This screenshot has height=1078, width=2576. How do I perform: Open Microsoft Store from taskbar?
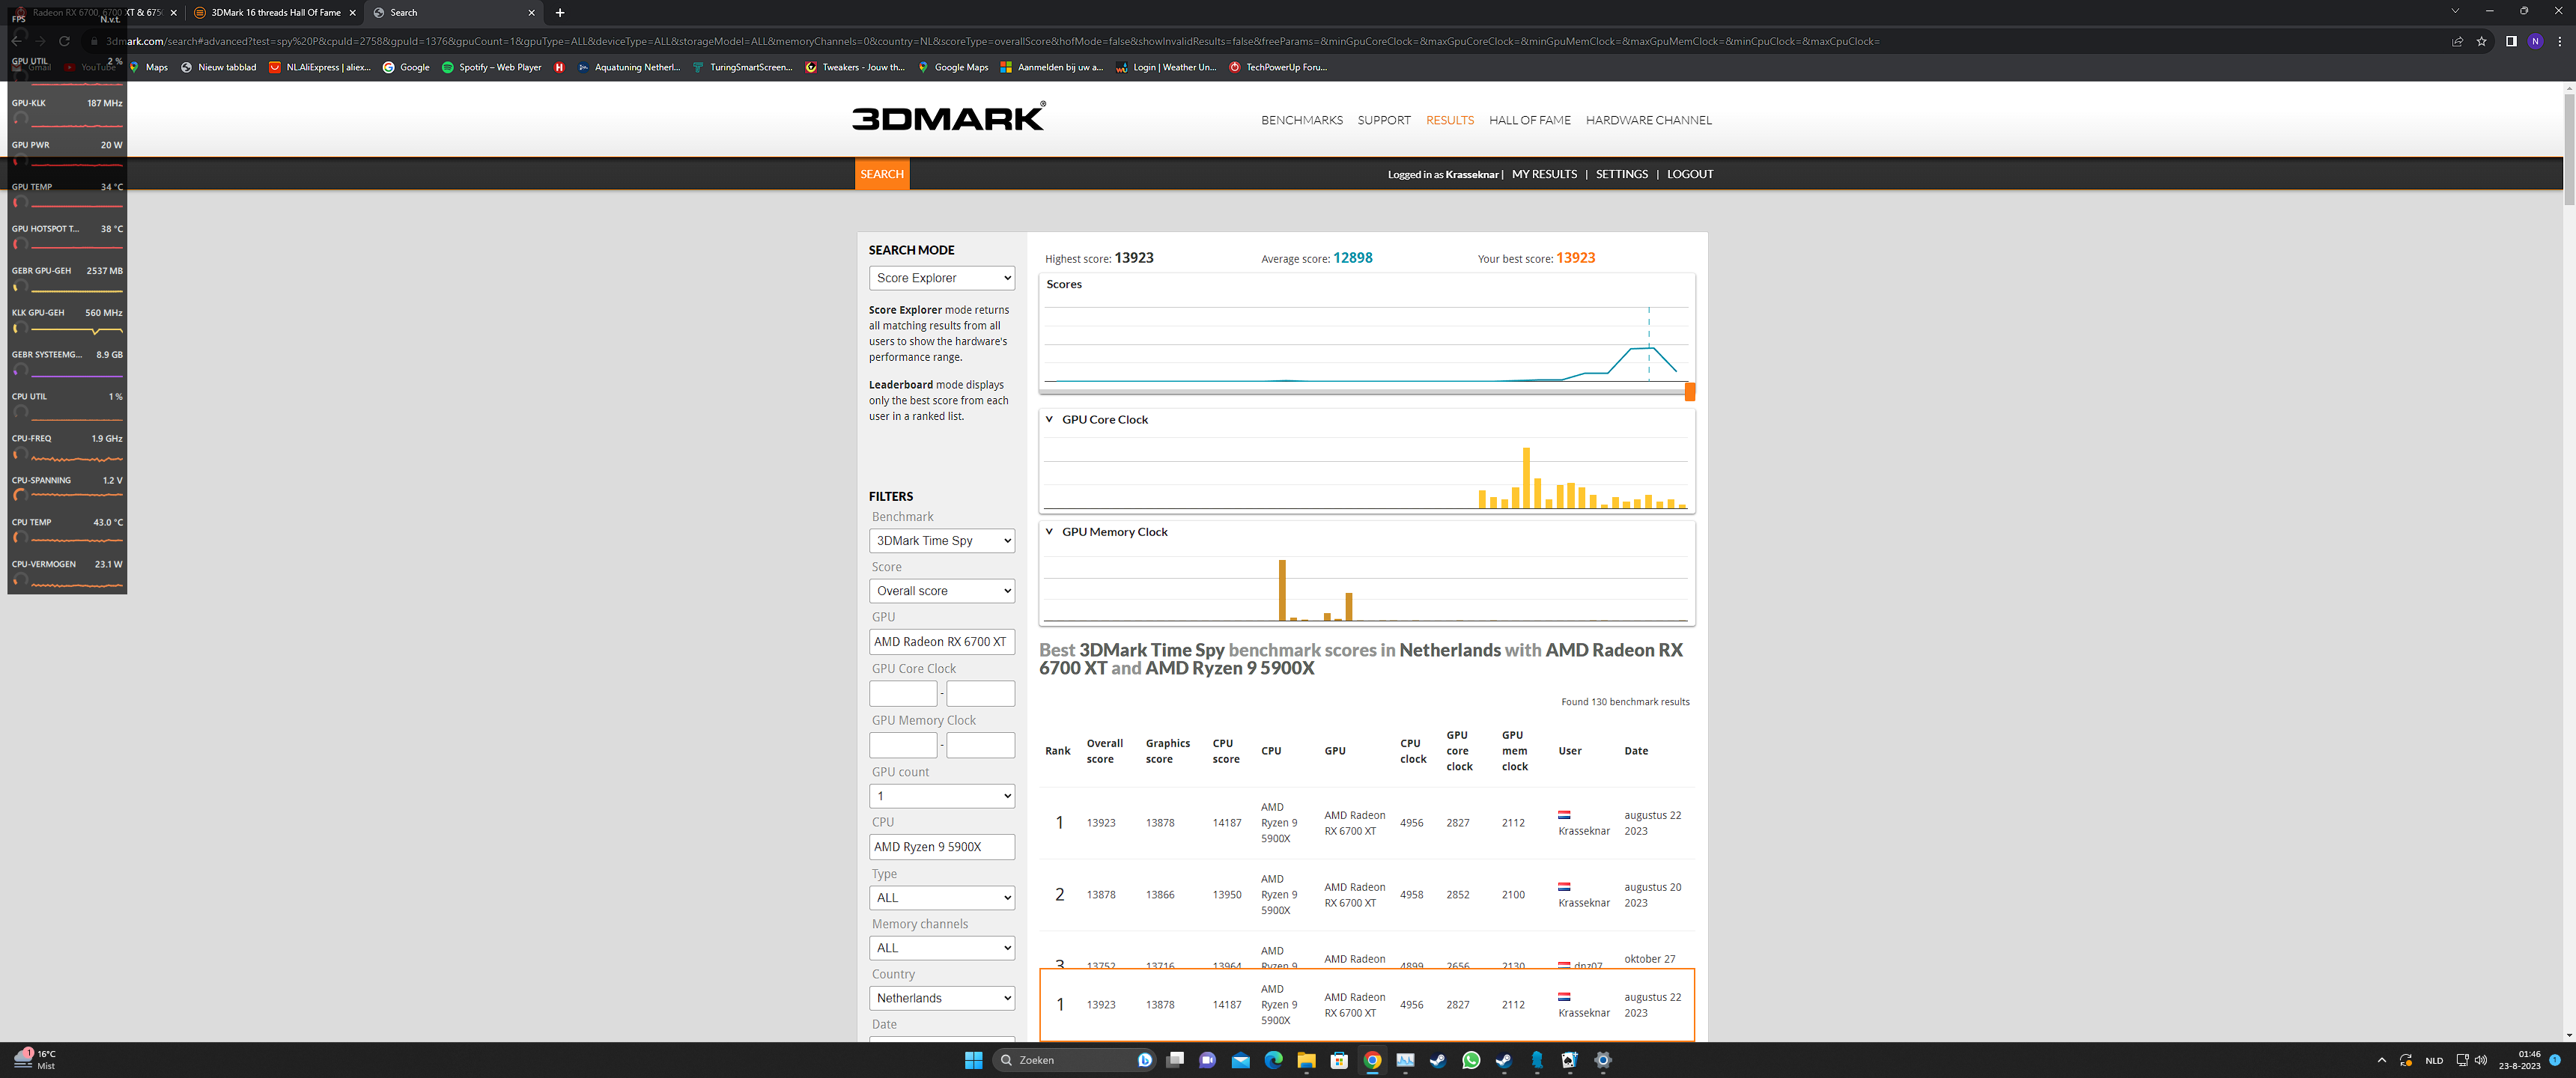click(x=1339, y=1060)
